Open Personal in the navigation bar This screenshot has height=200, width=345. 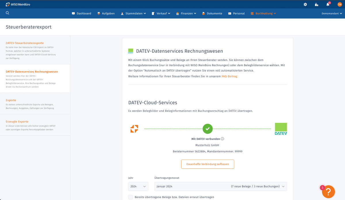pyautogui.click(x=236, y=14)
